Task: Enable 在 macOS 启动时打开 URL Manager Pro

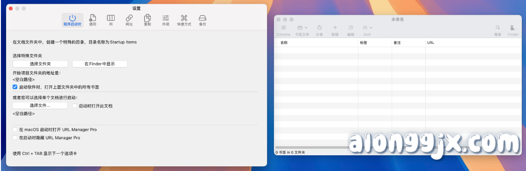Action: coord(15,129)
